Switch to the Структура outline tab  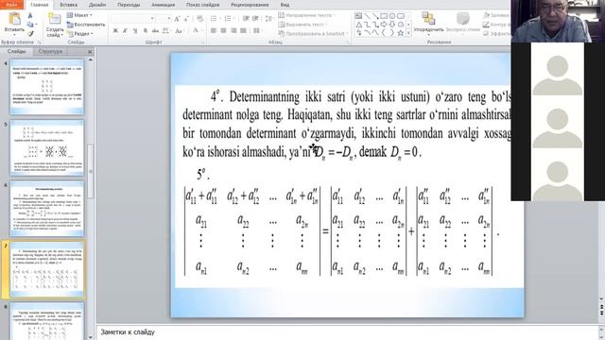tap(50, 51)
